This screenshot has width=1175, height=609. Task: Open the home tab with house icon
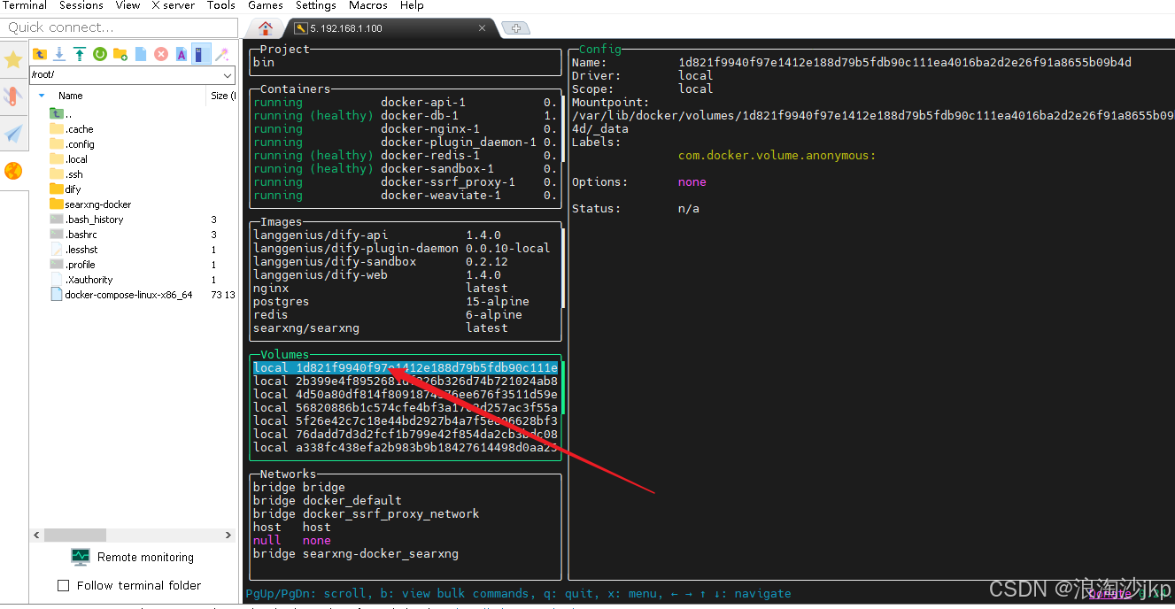coord(265,28)
